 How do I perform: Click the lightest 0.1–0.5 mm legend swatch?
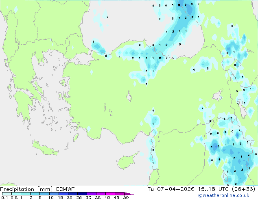(x=7, y=194)
